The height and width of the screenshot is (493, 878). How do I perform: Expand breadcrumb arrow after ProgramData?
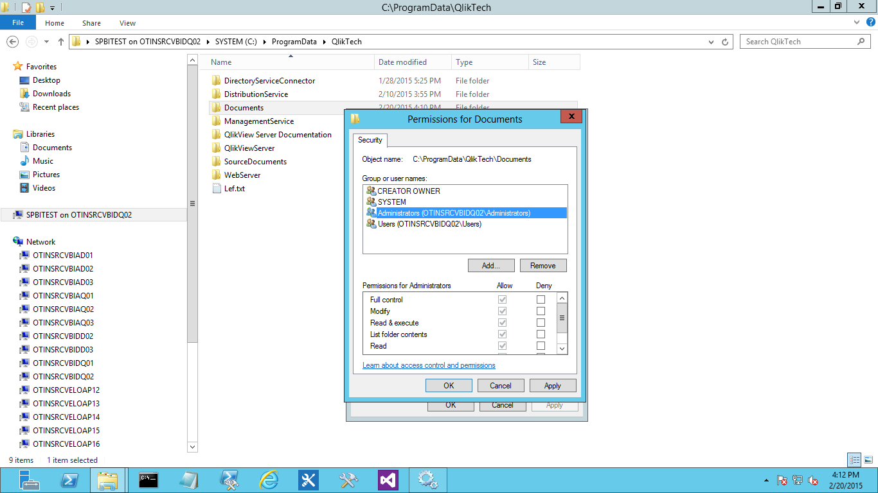pyautogui.click(x=324, y=42)
